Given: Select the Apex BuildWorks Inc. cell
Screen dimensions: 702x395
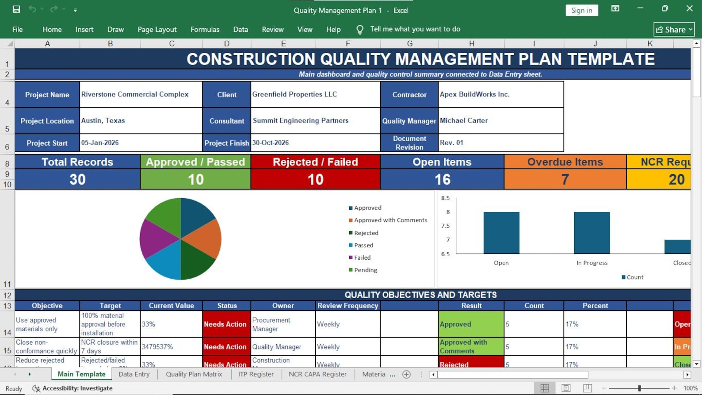Looking at the screenshot, I should [501, 94].
